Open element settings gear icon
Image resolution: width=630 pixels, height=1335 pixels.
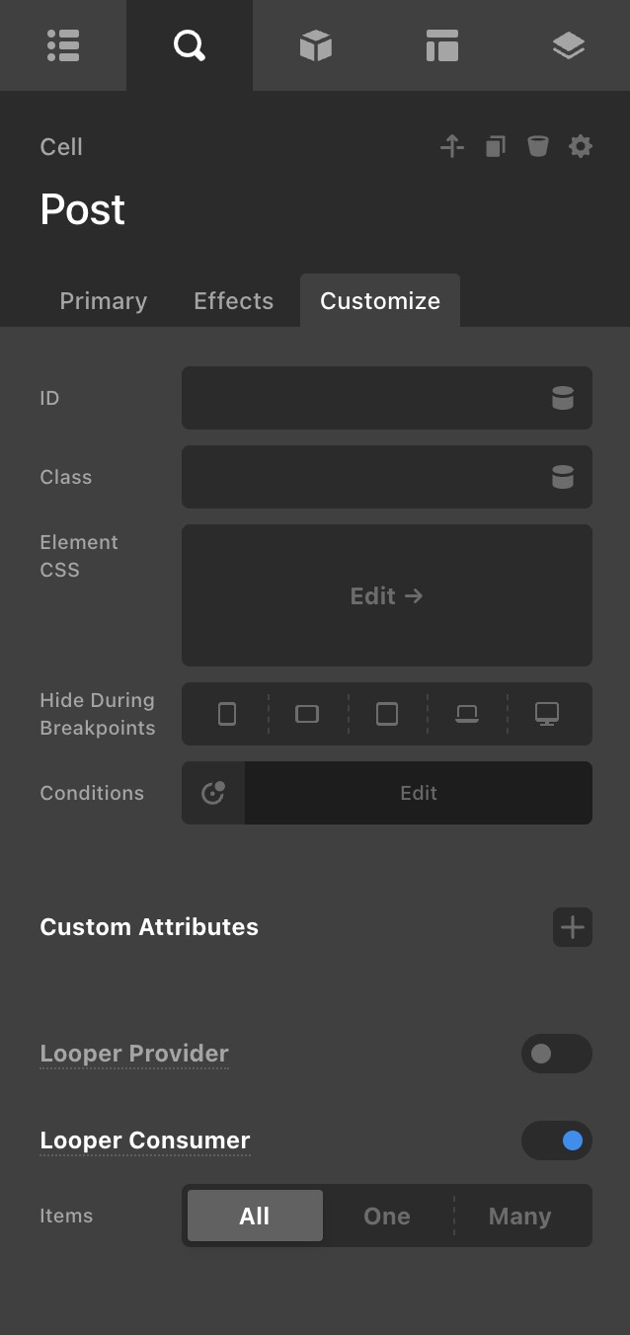[581, 147]
